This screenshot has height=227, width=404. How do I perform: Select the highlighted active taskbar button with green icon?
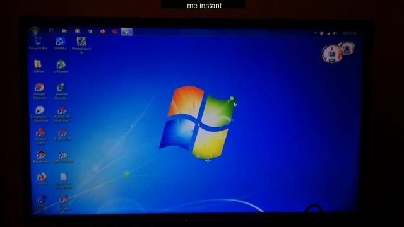coord(126,32)
